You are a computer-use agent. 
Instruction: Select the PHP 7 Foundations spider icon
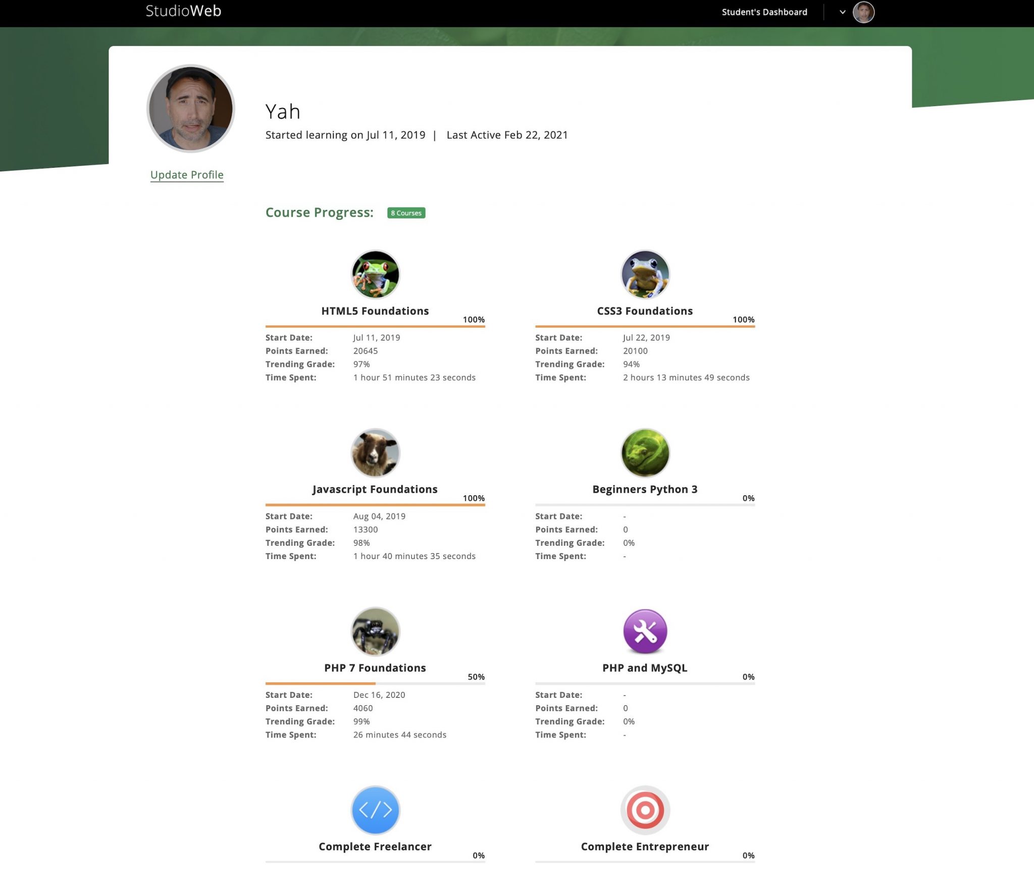click(x=375, y=631)
